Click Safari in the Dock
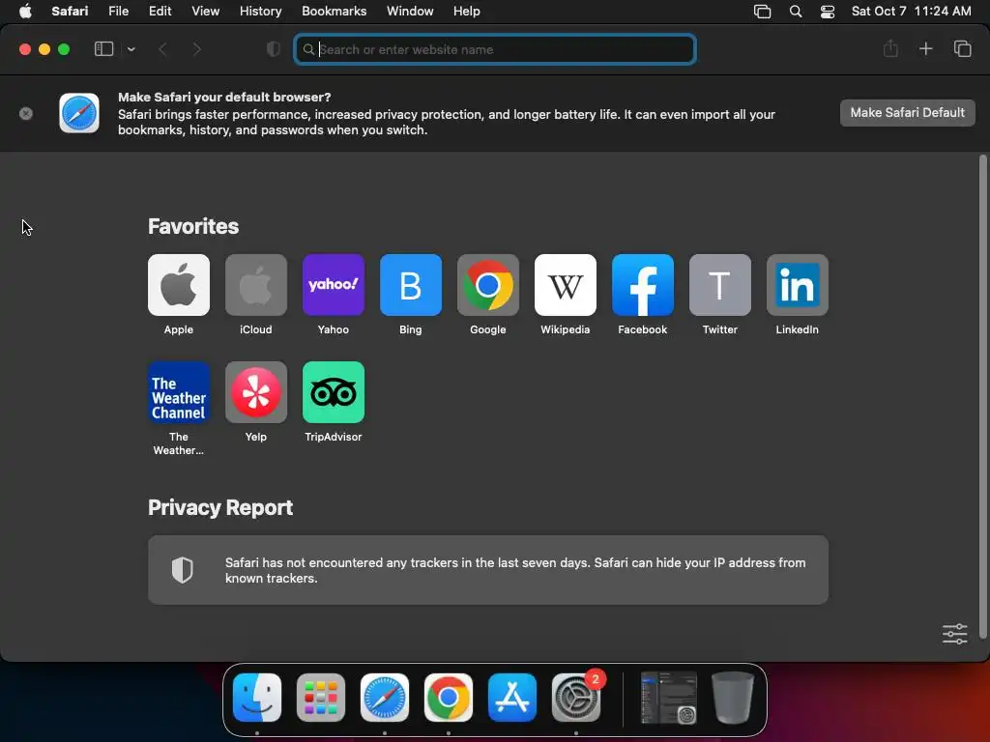The width and height of the screenshot is (990, 742). pos(385,698)
